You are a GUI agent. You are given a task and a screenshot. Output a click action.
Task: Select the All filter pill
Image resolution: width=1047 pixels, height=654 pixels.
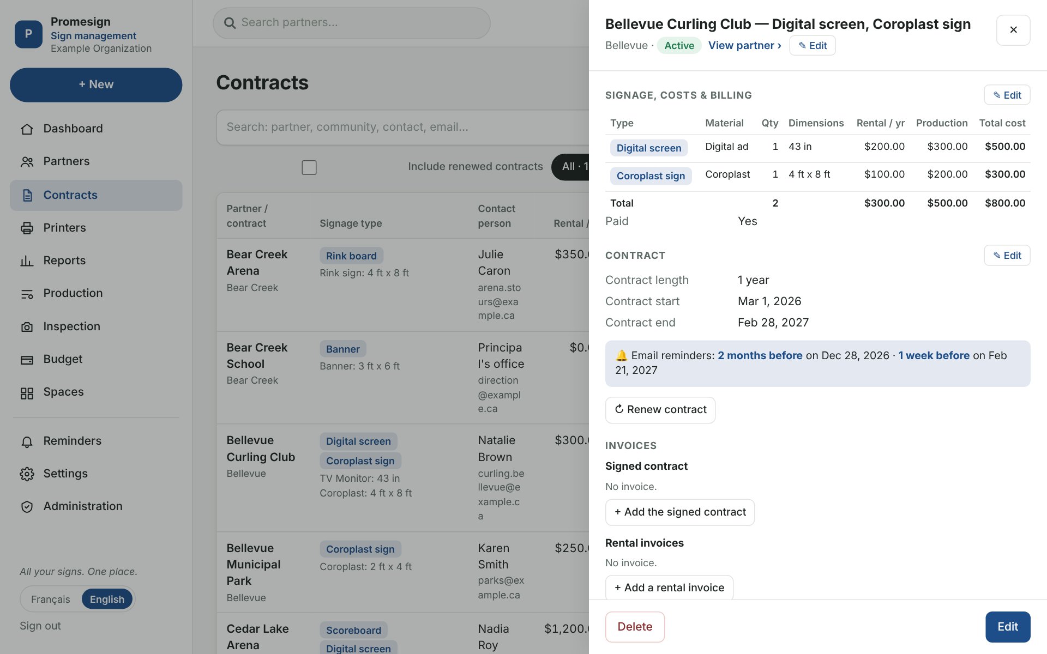(571, 167)
